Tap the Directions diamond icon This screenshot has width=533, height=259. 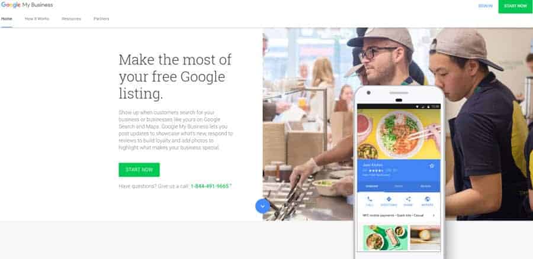[389, 199]
